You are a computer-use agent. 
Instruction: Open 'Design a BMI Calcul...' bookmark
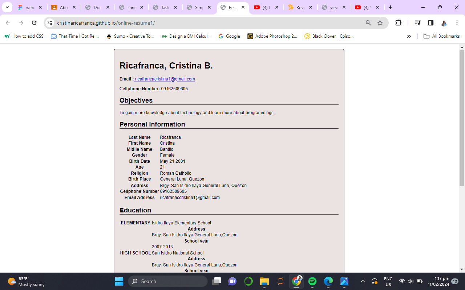coord(186,36)
